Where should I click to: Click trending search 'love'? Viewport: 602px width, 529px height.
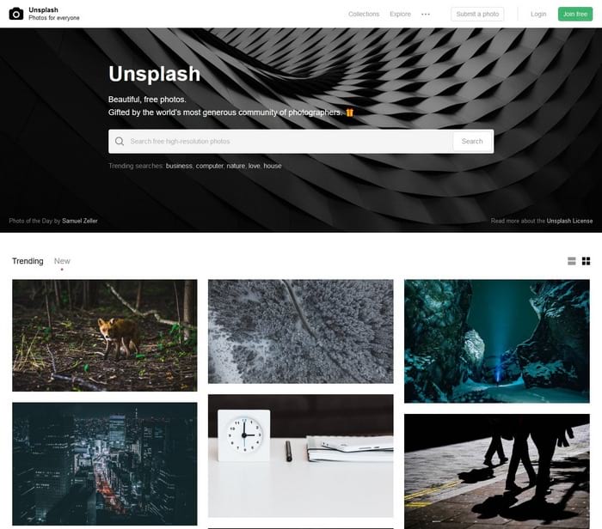(x=255, y=166)
